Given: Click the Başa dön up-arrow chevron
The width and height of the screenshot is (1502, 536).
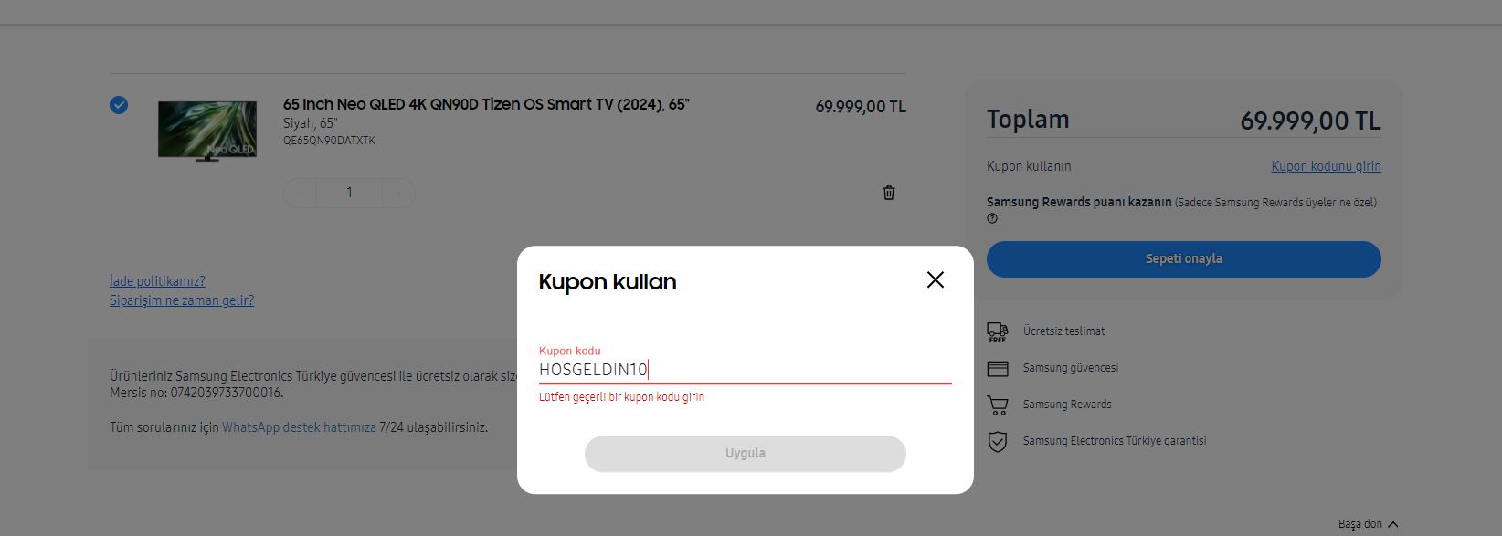Looking at the screenshot, I should 1393,524.
